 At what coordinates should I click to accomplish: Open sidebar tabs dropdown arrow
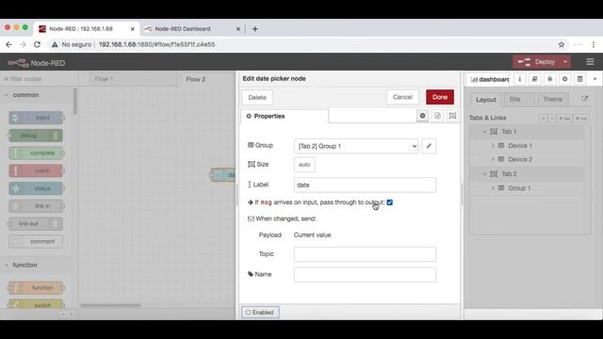tap(595, 79)
